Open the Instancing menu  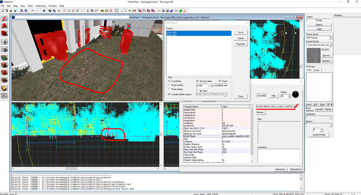41,6
